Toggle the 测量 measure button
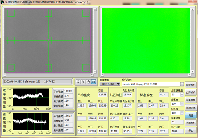The image size is (198, 138). 191,115
